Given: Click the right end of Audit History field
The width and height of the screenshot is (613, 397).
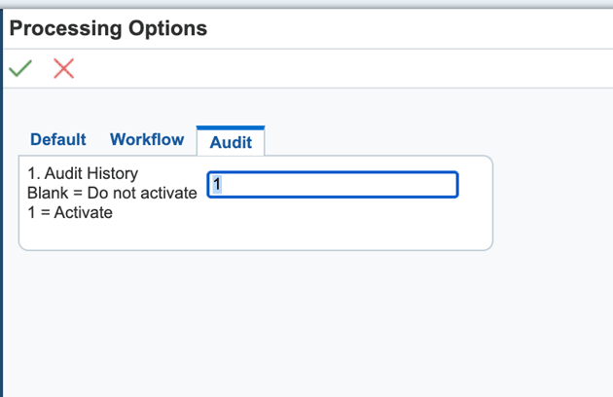Looking at the screenshot, I should 448,185.
